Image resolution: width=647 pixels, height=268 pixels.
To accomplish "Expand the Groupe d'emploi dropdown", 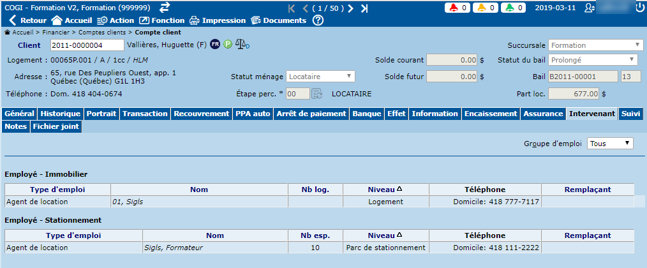I will click(610, 144).
